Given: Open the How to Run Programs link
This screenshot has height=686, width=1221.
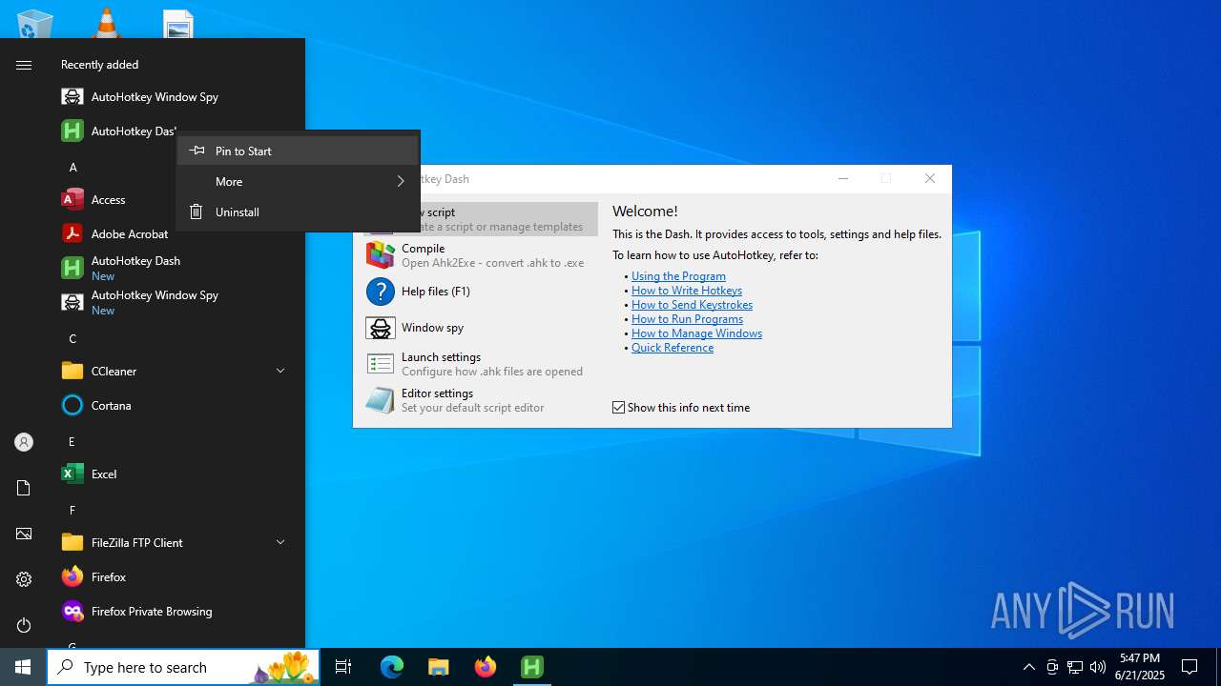Looking at the screenshot, I should (x=687, y=319).
